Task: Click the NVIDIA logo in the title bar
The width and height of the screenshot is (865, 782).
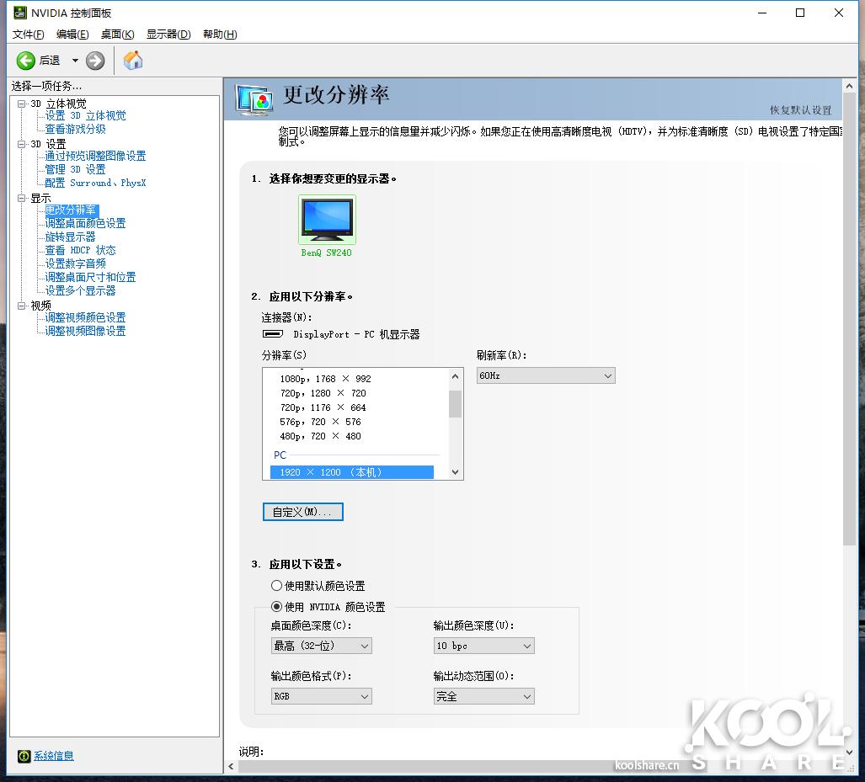Action: [19, 13]
